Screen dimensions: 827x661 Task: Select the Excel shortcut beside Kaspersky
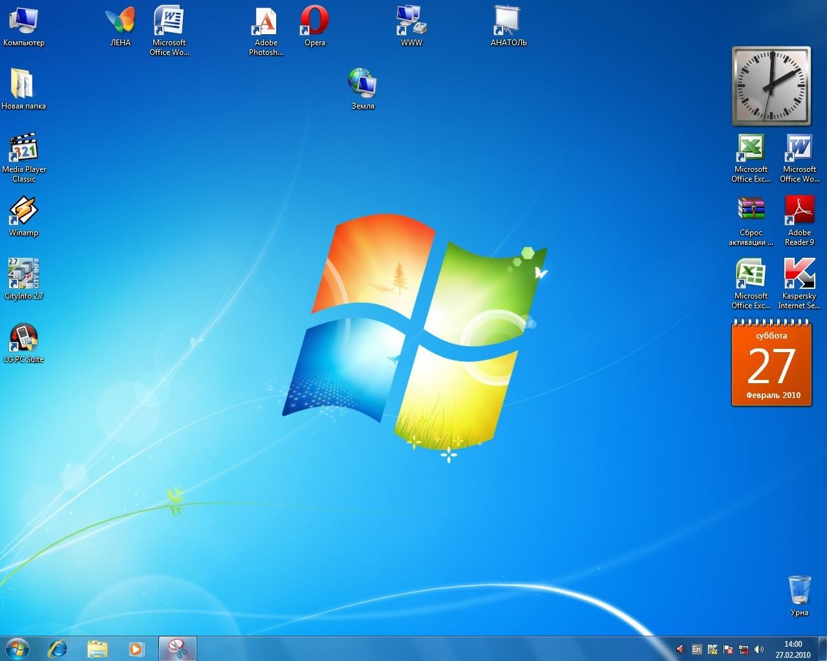pyautogui.click(x=751, y=284)
